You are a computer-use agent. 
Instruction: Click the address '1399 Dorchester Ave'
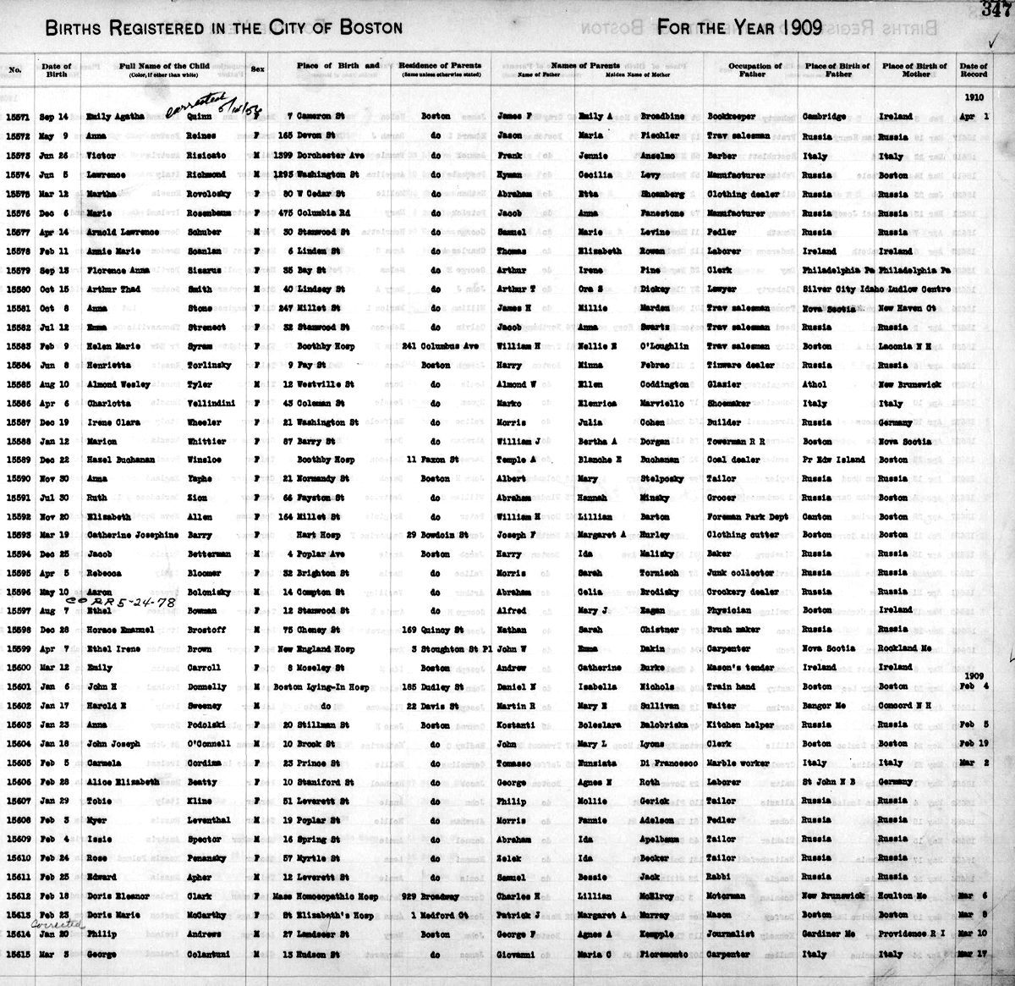[319, 156]
